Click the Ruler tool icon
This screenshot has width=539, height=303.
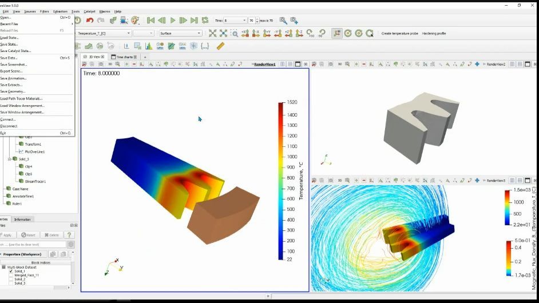(x=220, y=46)
